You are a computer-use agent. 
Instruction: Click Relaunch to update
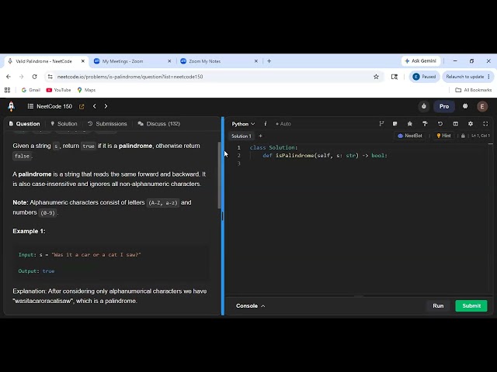tap(467, 77)
